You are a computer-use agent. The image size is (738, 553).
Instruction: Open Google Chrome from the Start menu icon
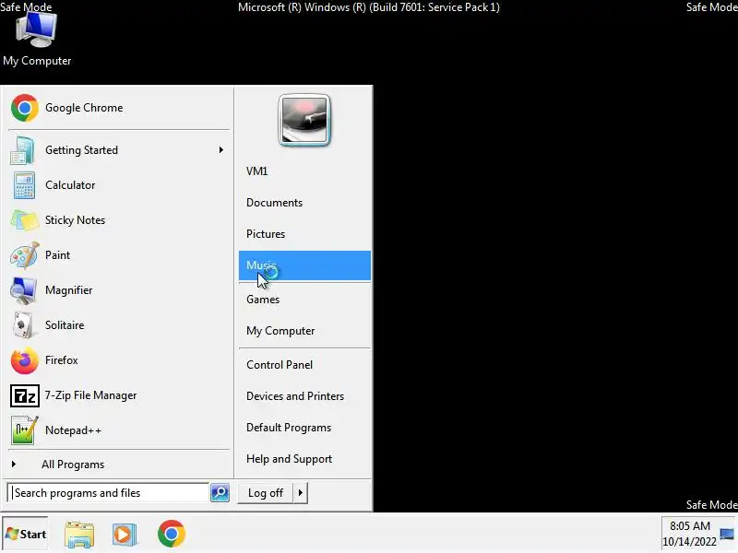pos(25,108)
